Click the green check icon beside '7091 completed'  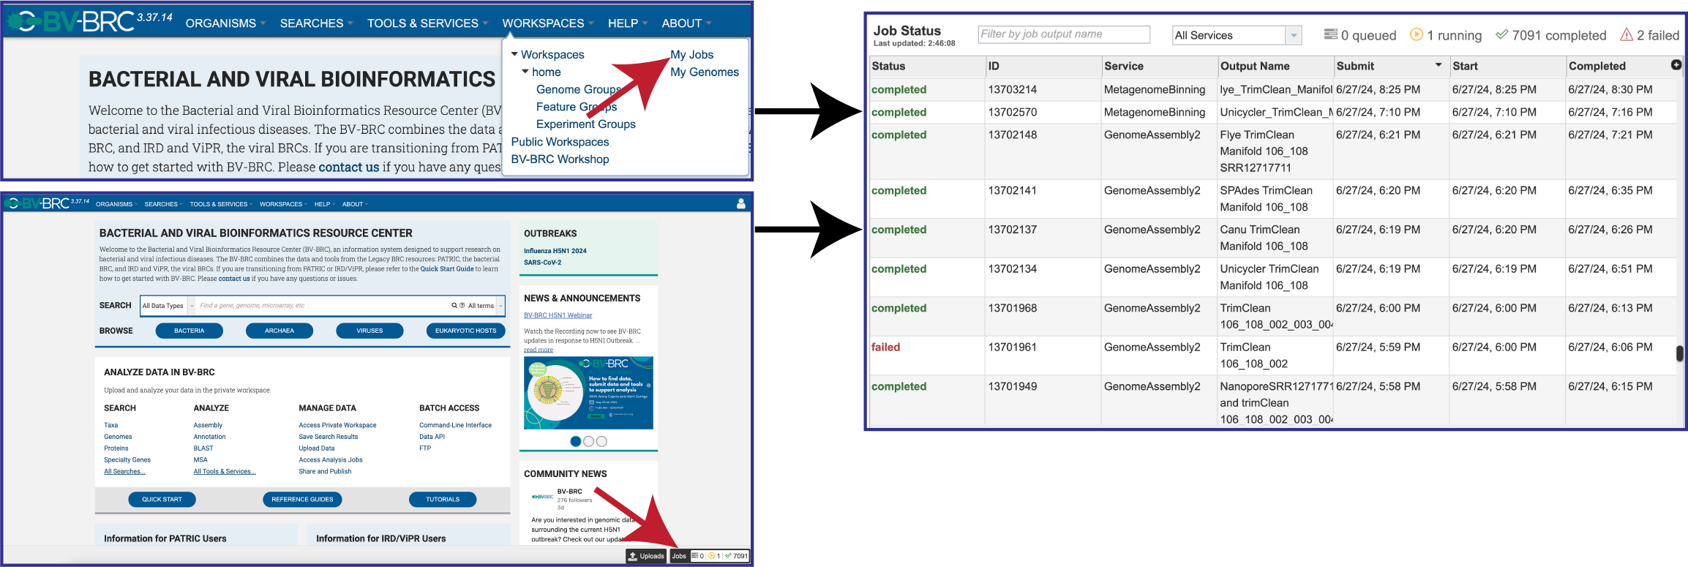1502,34
